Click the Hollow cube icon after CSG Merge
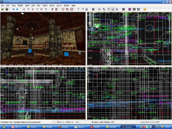The height and width of the screenshot is (129, 172). (x=87, y=9)
